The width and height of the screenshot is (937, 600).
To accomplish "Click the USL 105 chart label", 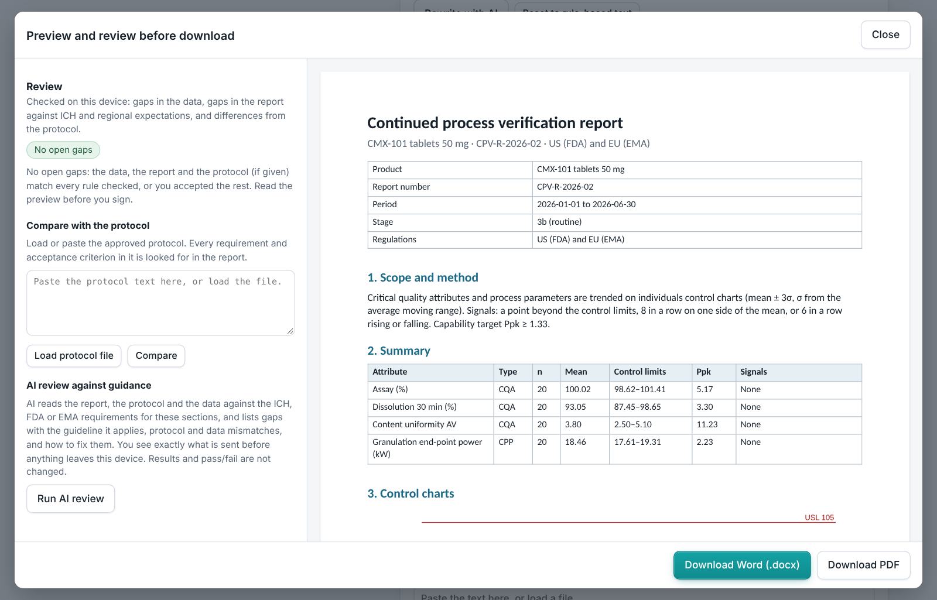I will coord(819,517).
